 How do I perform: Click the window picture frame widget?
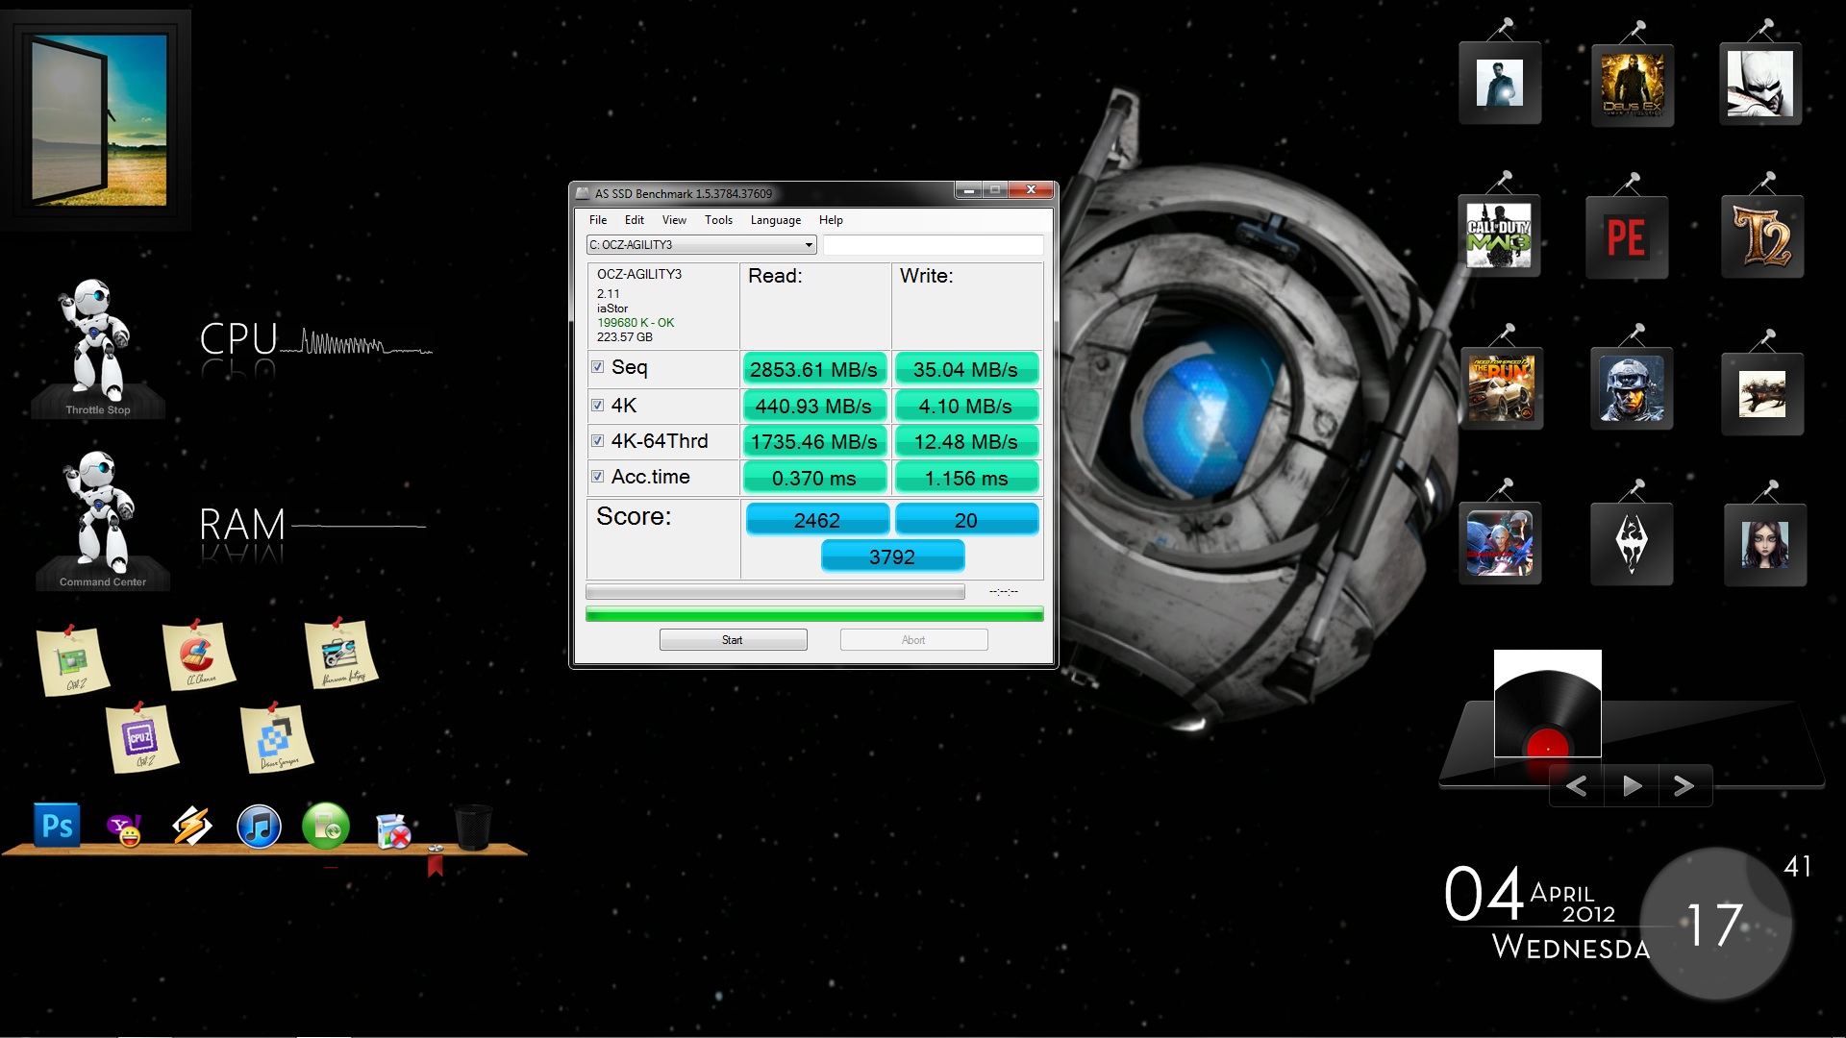[x=96, y=121]
